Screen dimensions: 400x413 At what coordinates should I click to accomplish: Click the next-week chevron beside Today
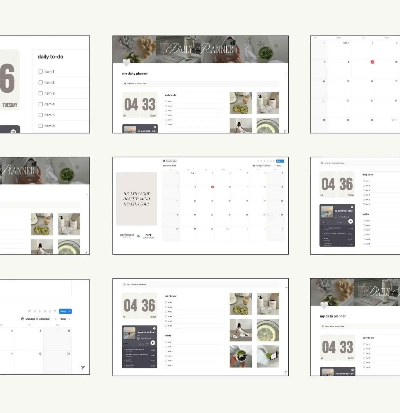[283, 166]
